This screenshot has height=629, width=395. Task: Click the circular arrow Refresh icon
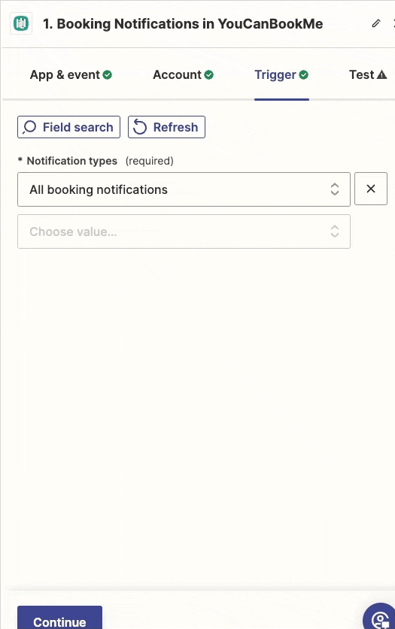click(x=140, y=127)
